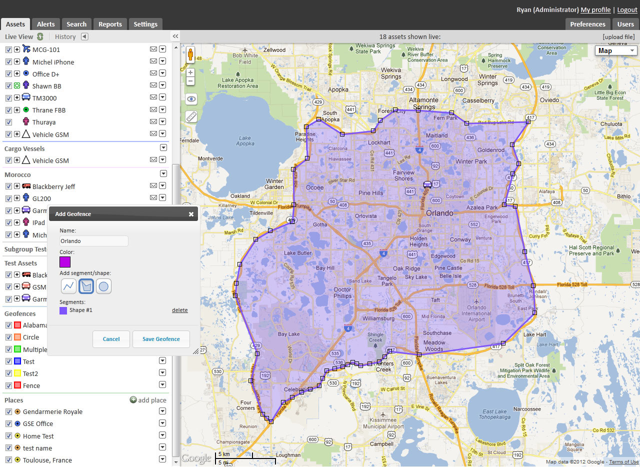Cancel the Add Geofence dialog
Viewport: 640px width, 467px height.
click(x=111, y=339)
